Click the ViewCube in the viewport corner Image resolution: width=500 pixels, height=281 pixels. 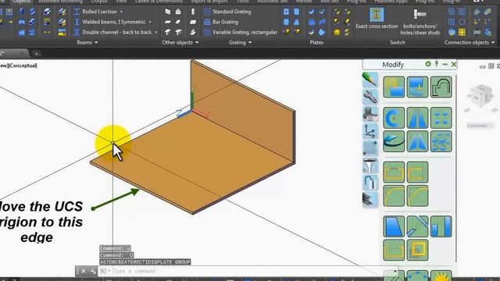480,95
